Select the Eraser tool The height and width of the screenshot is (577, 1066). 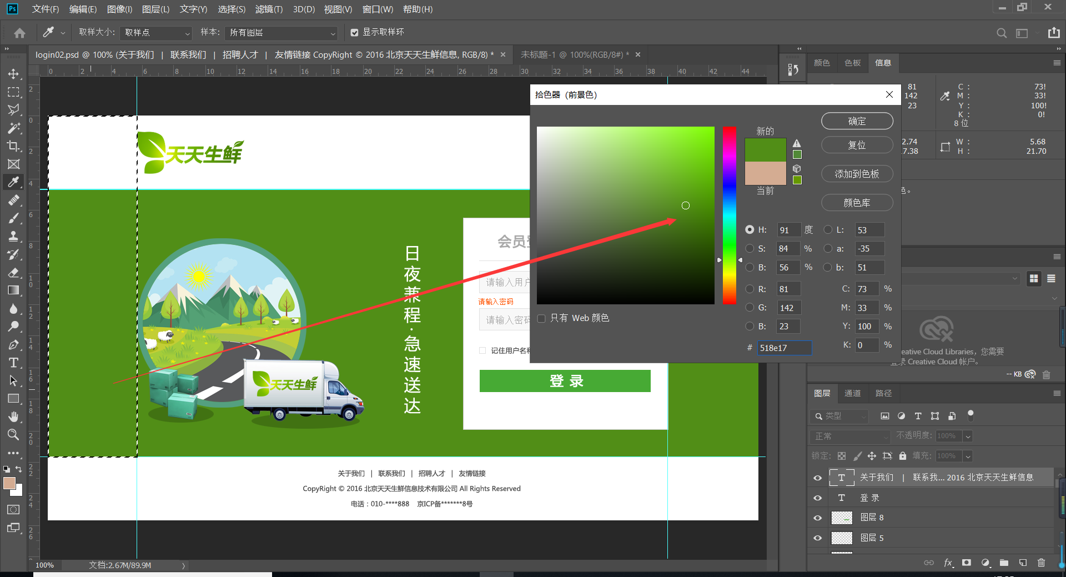tap(13, 272)
